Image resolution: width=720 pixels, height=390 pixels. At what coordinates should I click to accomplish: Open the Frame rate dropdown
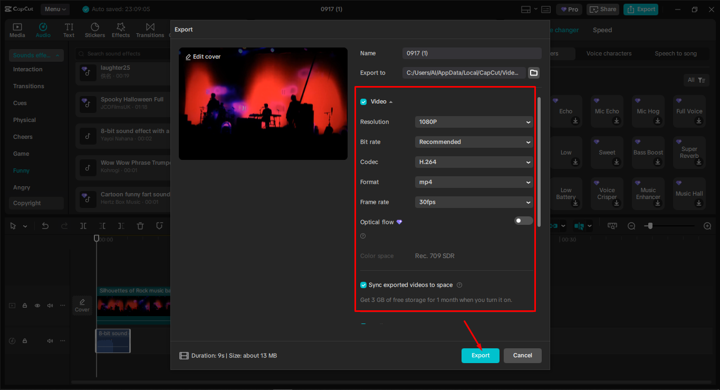point(473,202)
